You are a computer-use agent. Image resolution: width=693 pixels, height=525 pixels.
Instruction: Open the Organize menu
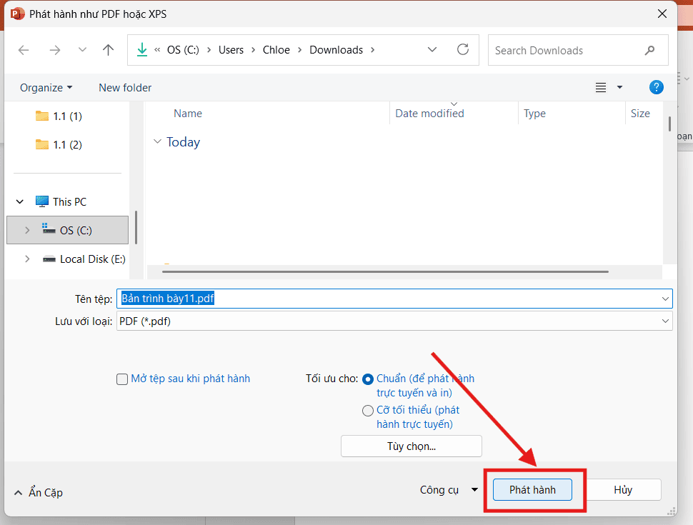[46, 87]
